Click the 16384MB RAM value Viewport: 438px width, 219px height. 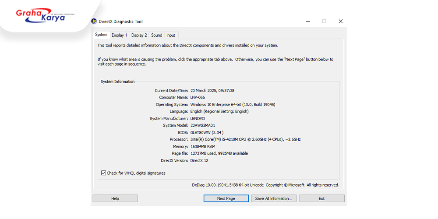pos(203,146)
